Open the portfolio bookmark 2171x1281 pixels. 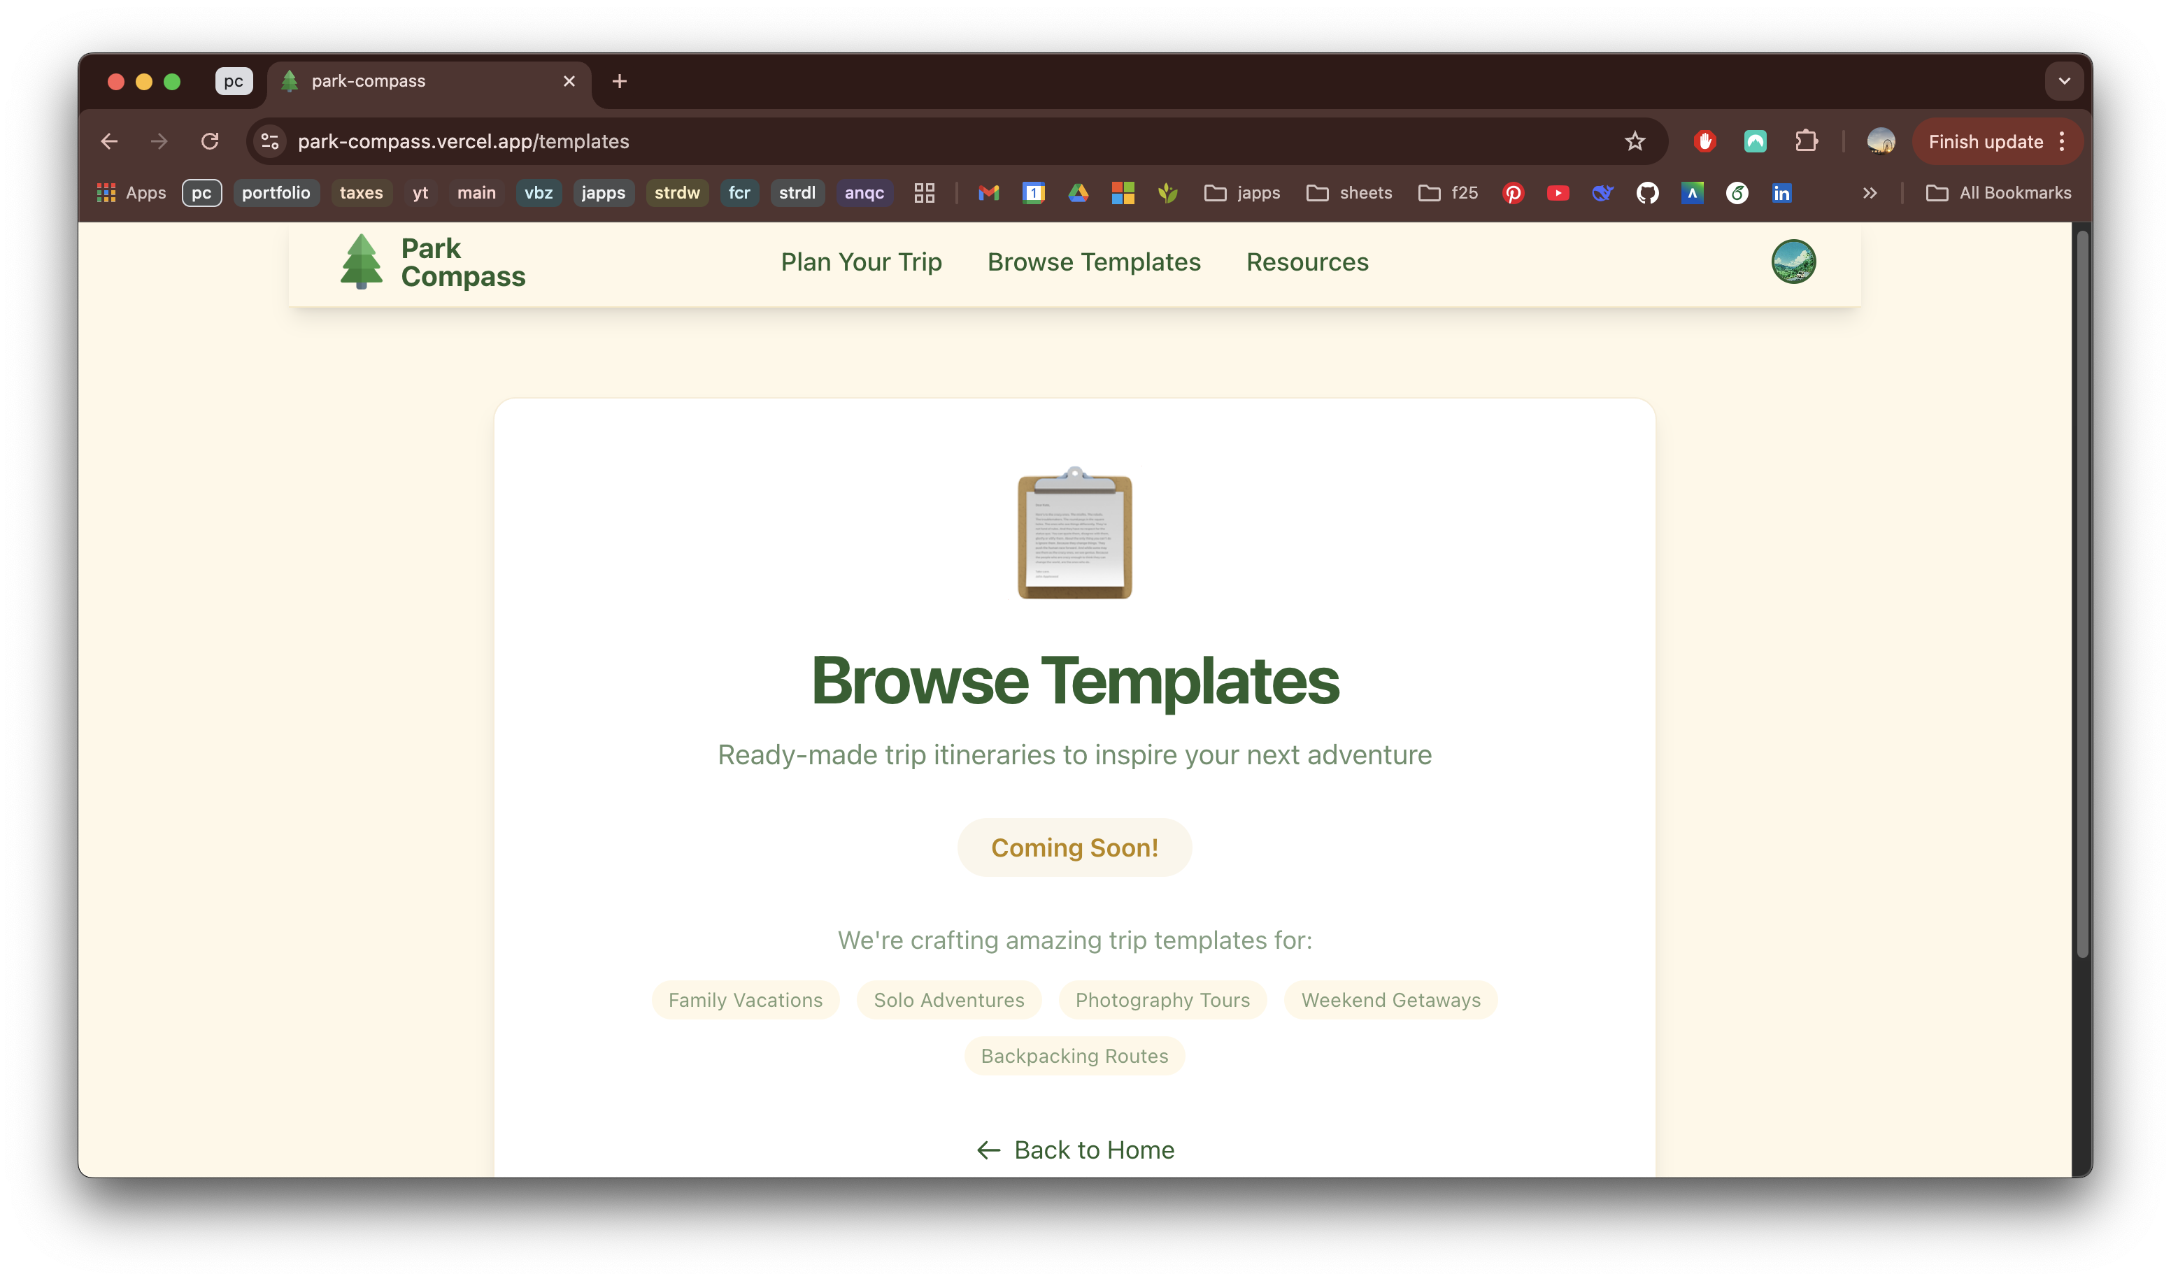tap(276, 192)
